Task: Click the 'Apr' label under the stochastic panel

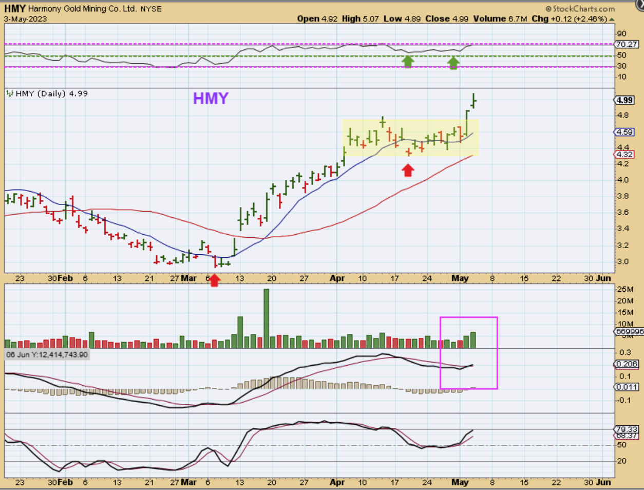Action: 337,482
